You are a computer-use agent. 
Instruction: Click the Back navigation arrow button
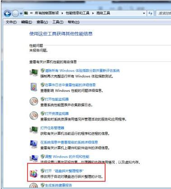[x=7, y=13]
